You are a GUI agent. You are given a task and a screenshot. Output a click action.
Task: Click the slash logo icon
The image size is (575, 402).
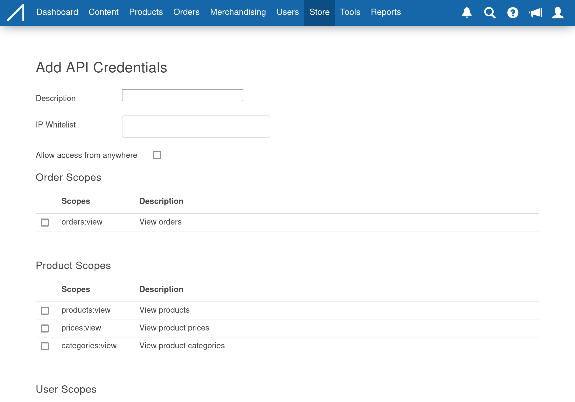(16, 13)
